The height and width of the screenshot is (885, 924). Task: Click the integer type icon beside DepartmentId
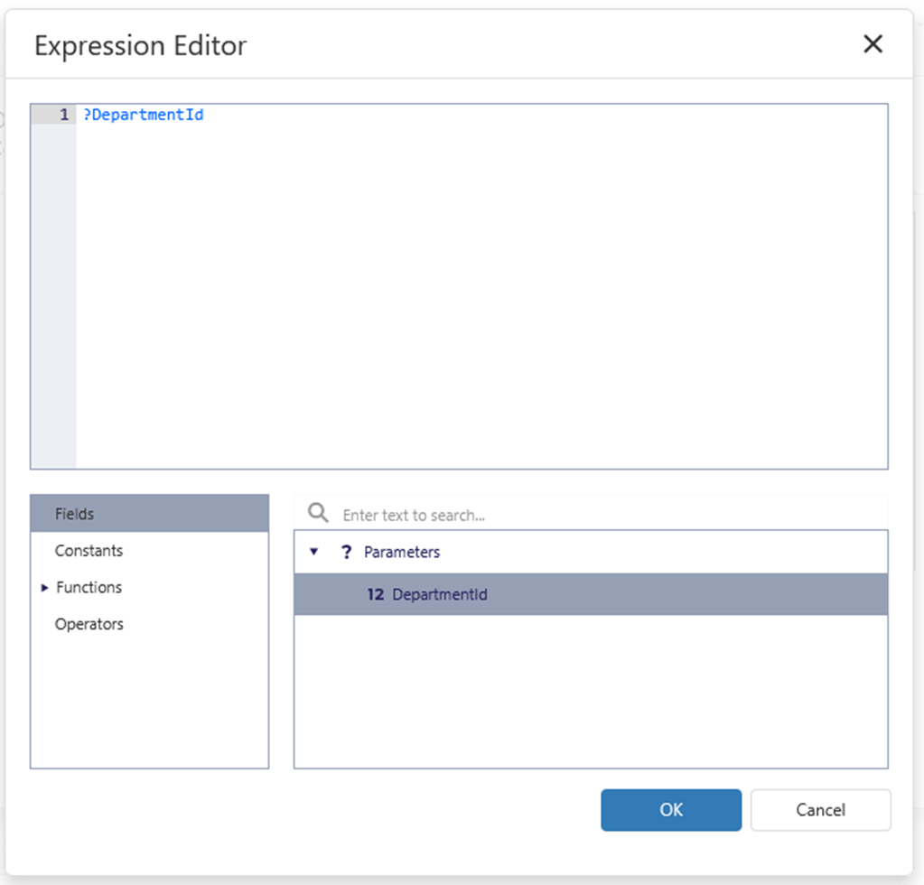pos(376,595)
